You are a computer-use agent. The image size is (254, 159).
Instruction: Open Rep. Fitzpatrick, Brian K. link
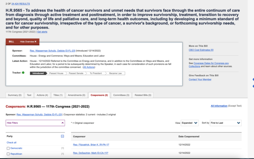pos(91,145)
